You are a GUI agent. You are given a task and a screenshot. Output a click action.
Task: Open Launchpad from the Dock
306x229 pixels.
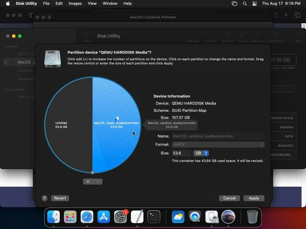coord(70,217)
